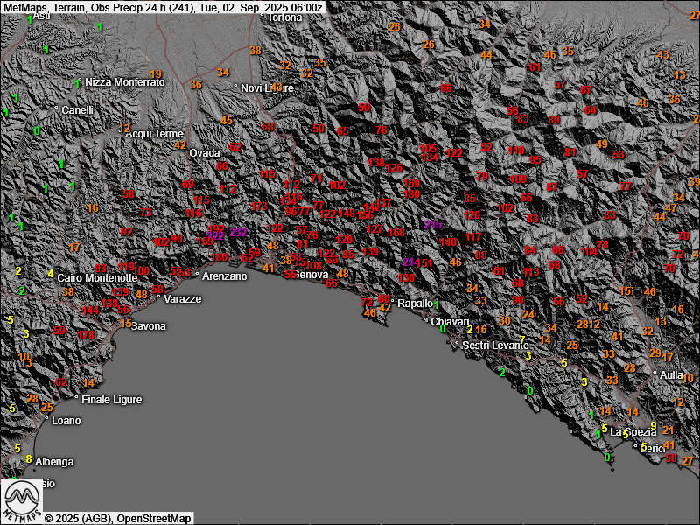Click the red 95 precipitation value

pyautogui.click(x=535, y=159)
